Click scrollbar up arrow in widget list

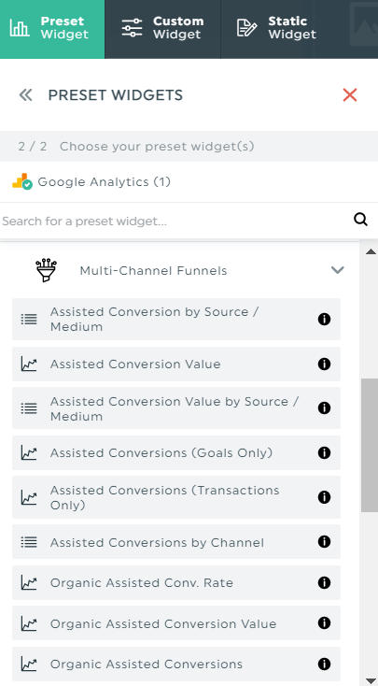[x=371, y=251]
